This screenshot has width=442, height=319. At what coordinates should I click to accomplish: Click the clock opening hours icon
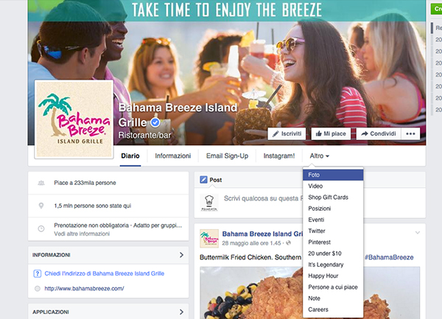coord(41,228)
